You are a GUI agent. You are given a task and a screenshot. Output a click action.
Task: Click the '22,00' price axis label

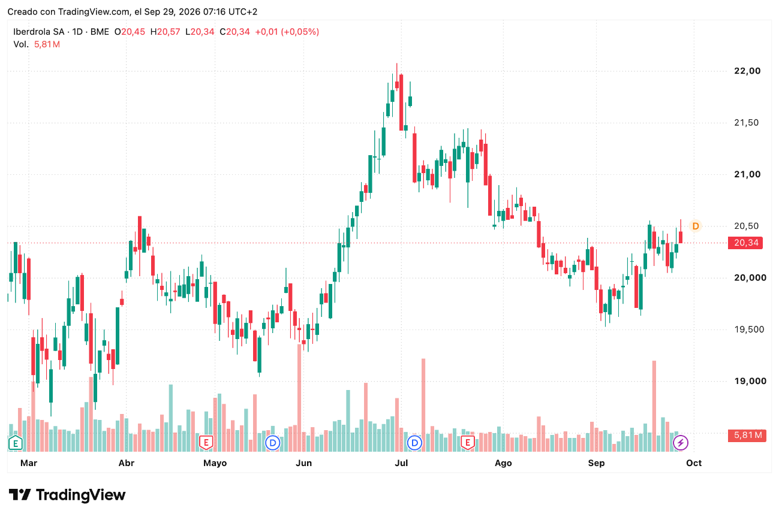tap(747, 71)
